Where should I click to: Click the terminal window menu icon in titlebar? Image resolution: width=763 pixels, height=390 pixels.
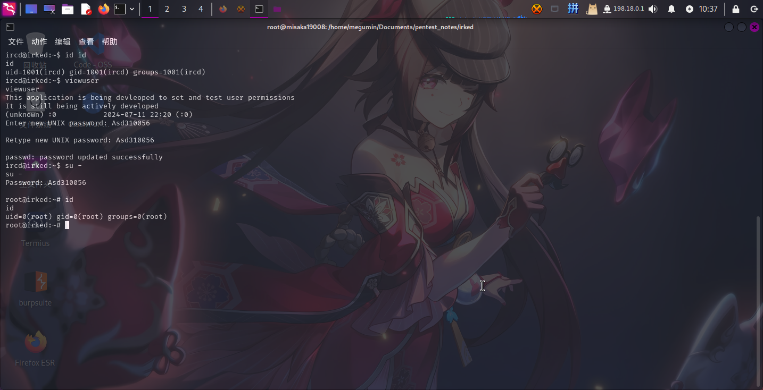[x=10, y=27]
